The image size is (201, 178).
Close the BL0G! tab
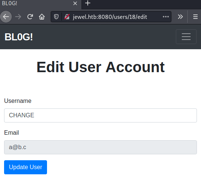(x=75, y=3)
